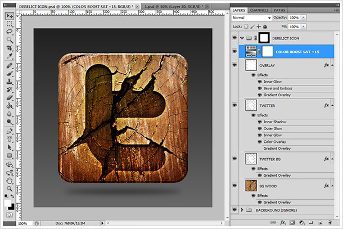
Task: Hide the BG WOOD layer
Action: pos(234,186)
